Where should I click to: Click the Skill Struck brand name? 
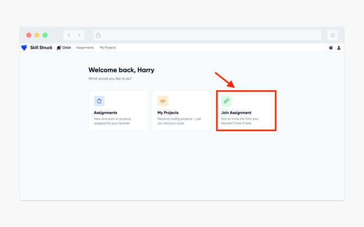(41, 48)
